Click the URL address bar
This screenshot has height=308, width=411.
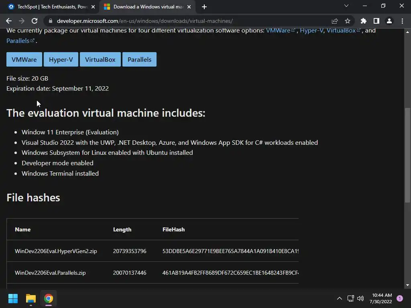189,21
